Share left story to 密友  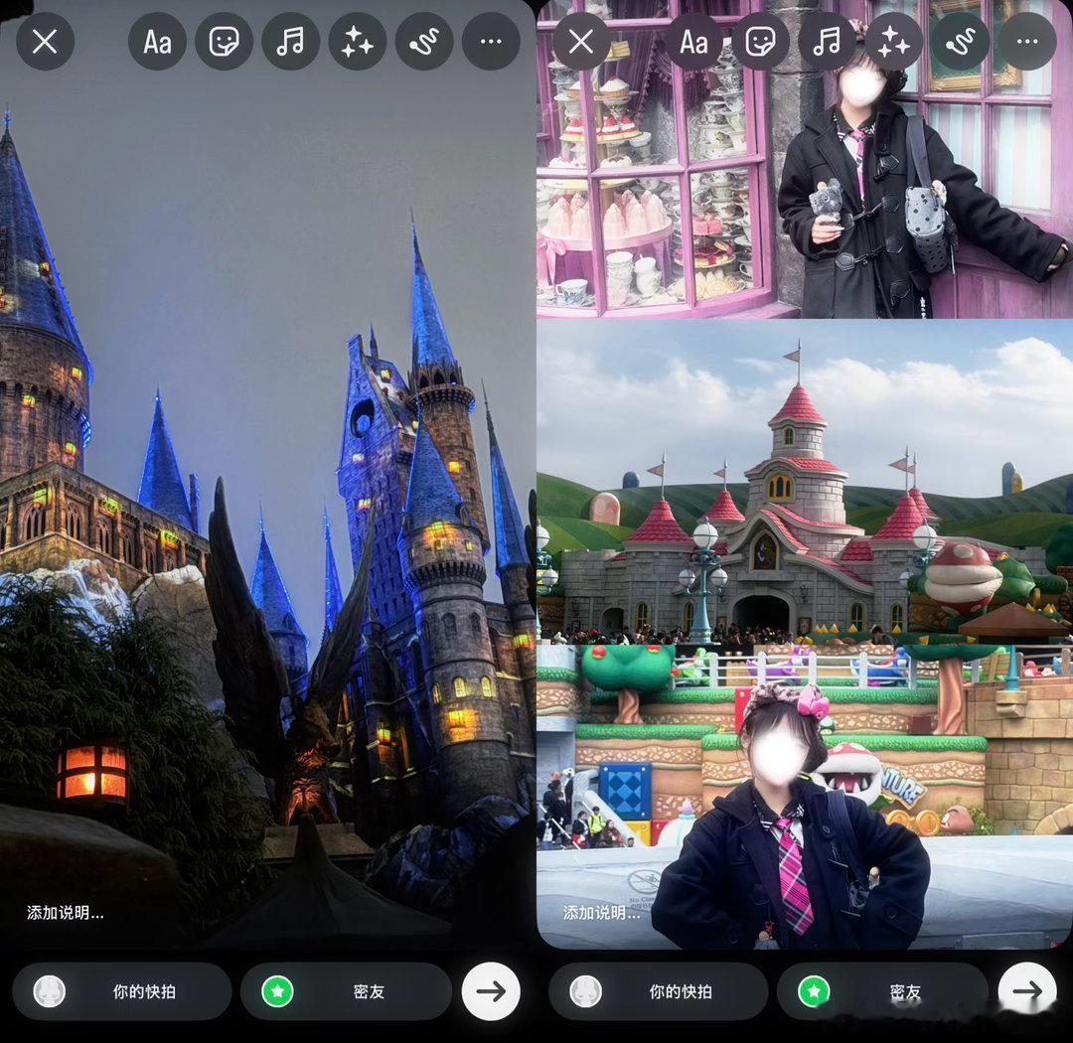tap(347, 991)
